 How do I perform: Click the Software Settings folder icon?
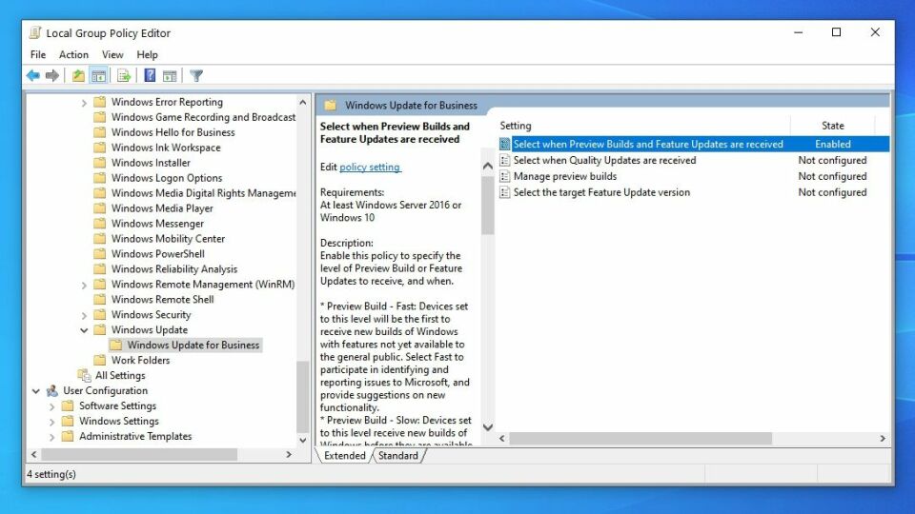(69, 405)
